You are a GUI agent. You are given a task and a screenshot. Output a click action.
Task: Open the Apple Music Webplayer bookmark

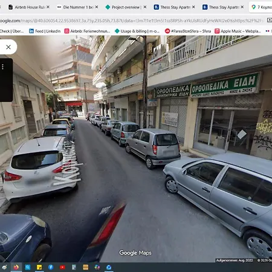[238, 31]
